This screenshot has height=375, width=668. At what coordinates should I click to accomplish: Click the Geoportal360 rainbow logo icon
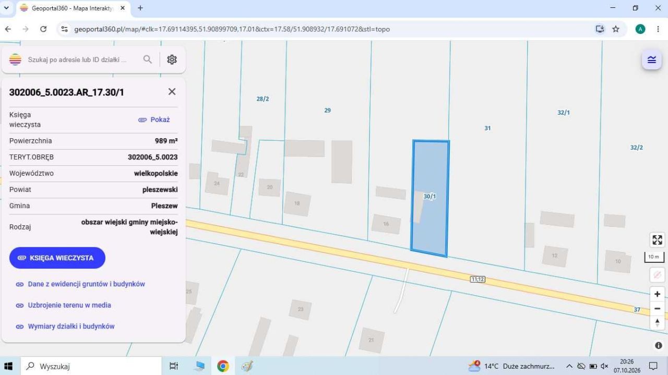pos(16,59)
